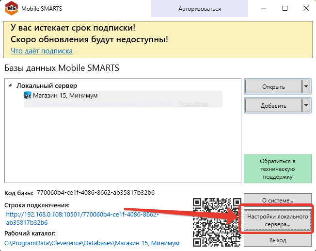
Task: Click the Открыть button
Action: pyautogui.click(x=273, y=87)
